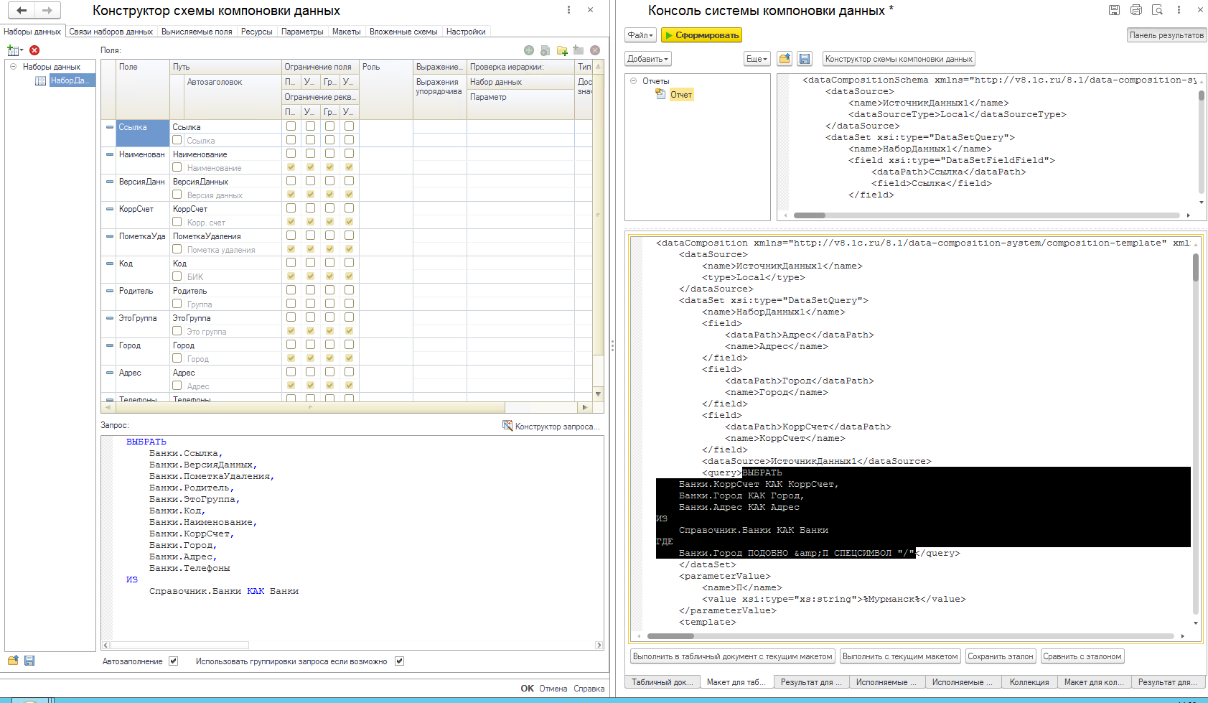Open print preview icon in console title bar
Viewport: 1208px width, 703px height.
coord(1157,10)
